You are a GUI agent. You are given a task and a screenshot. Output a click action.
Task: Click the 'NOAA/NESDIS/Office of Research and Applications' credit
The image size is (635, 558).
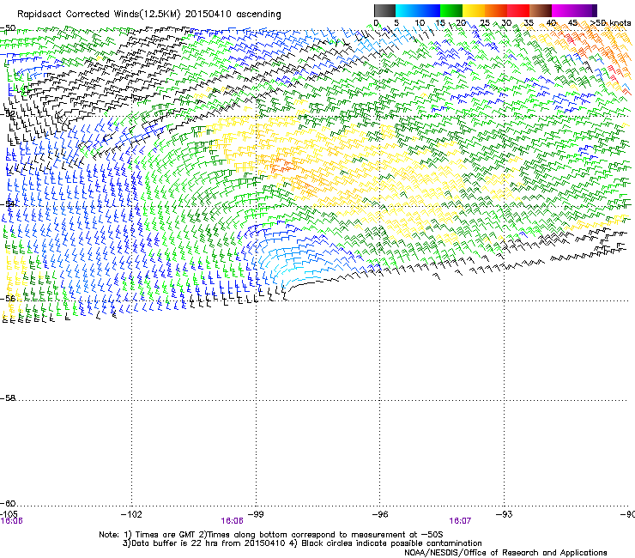[x=505, y=553]
